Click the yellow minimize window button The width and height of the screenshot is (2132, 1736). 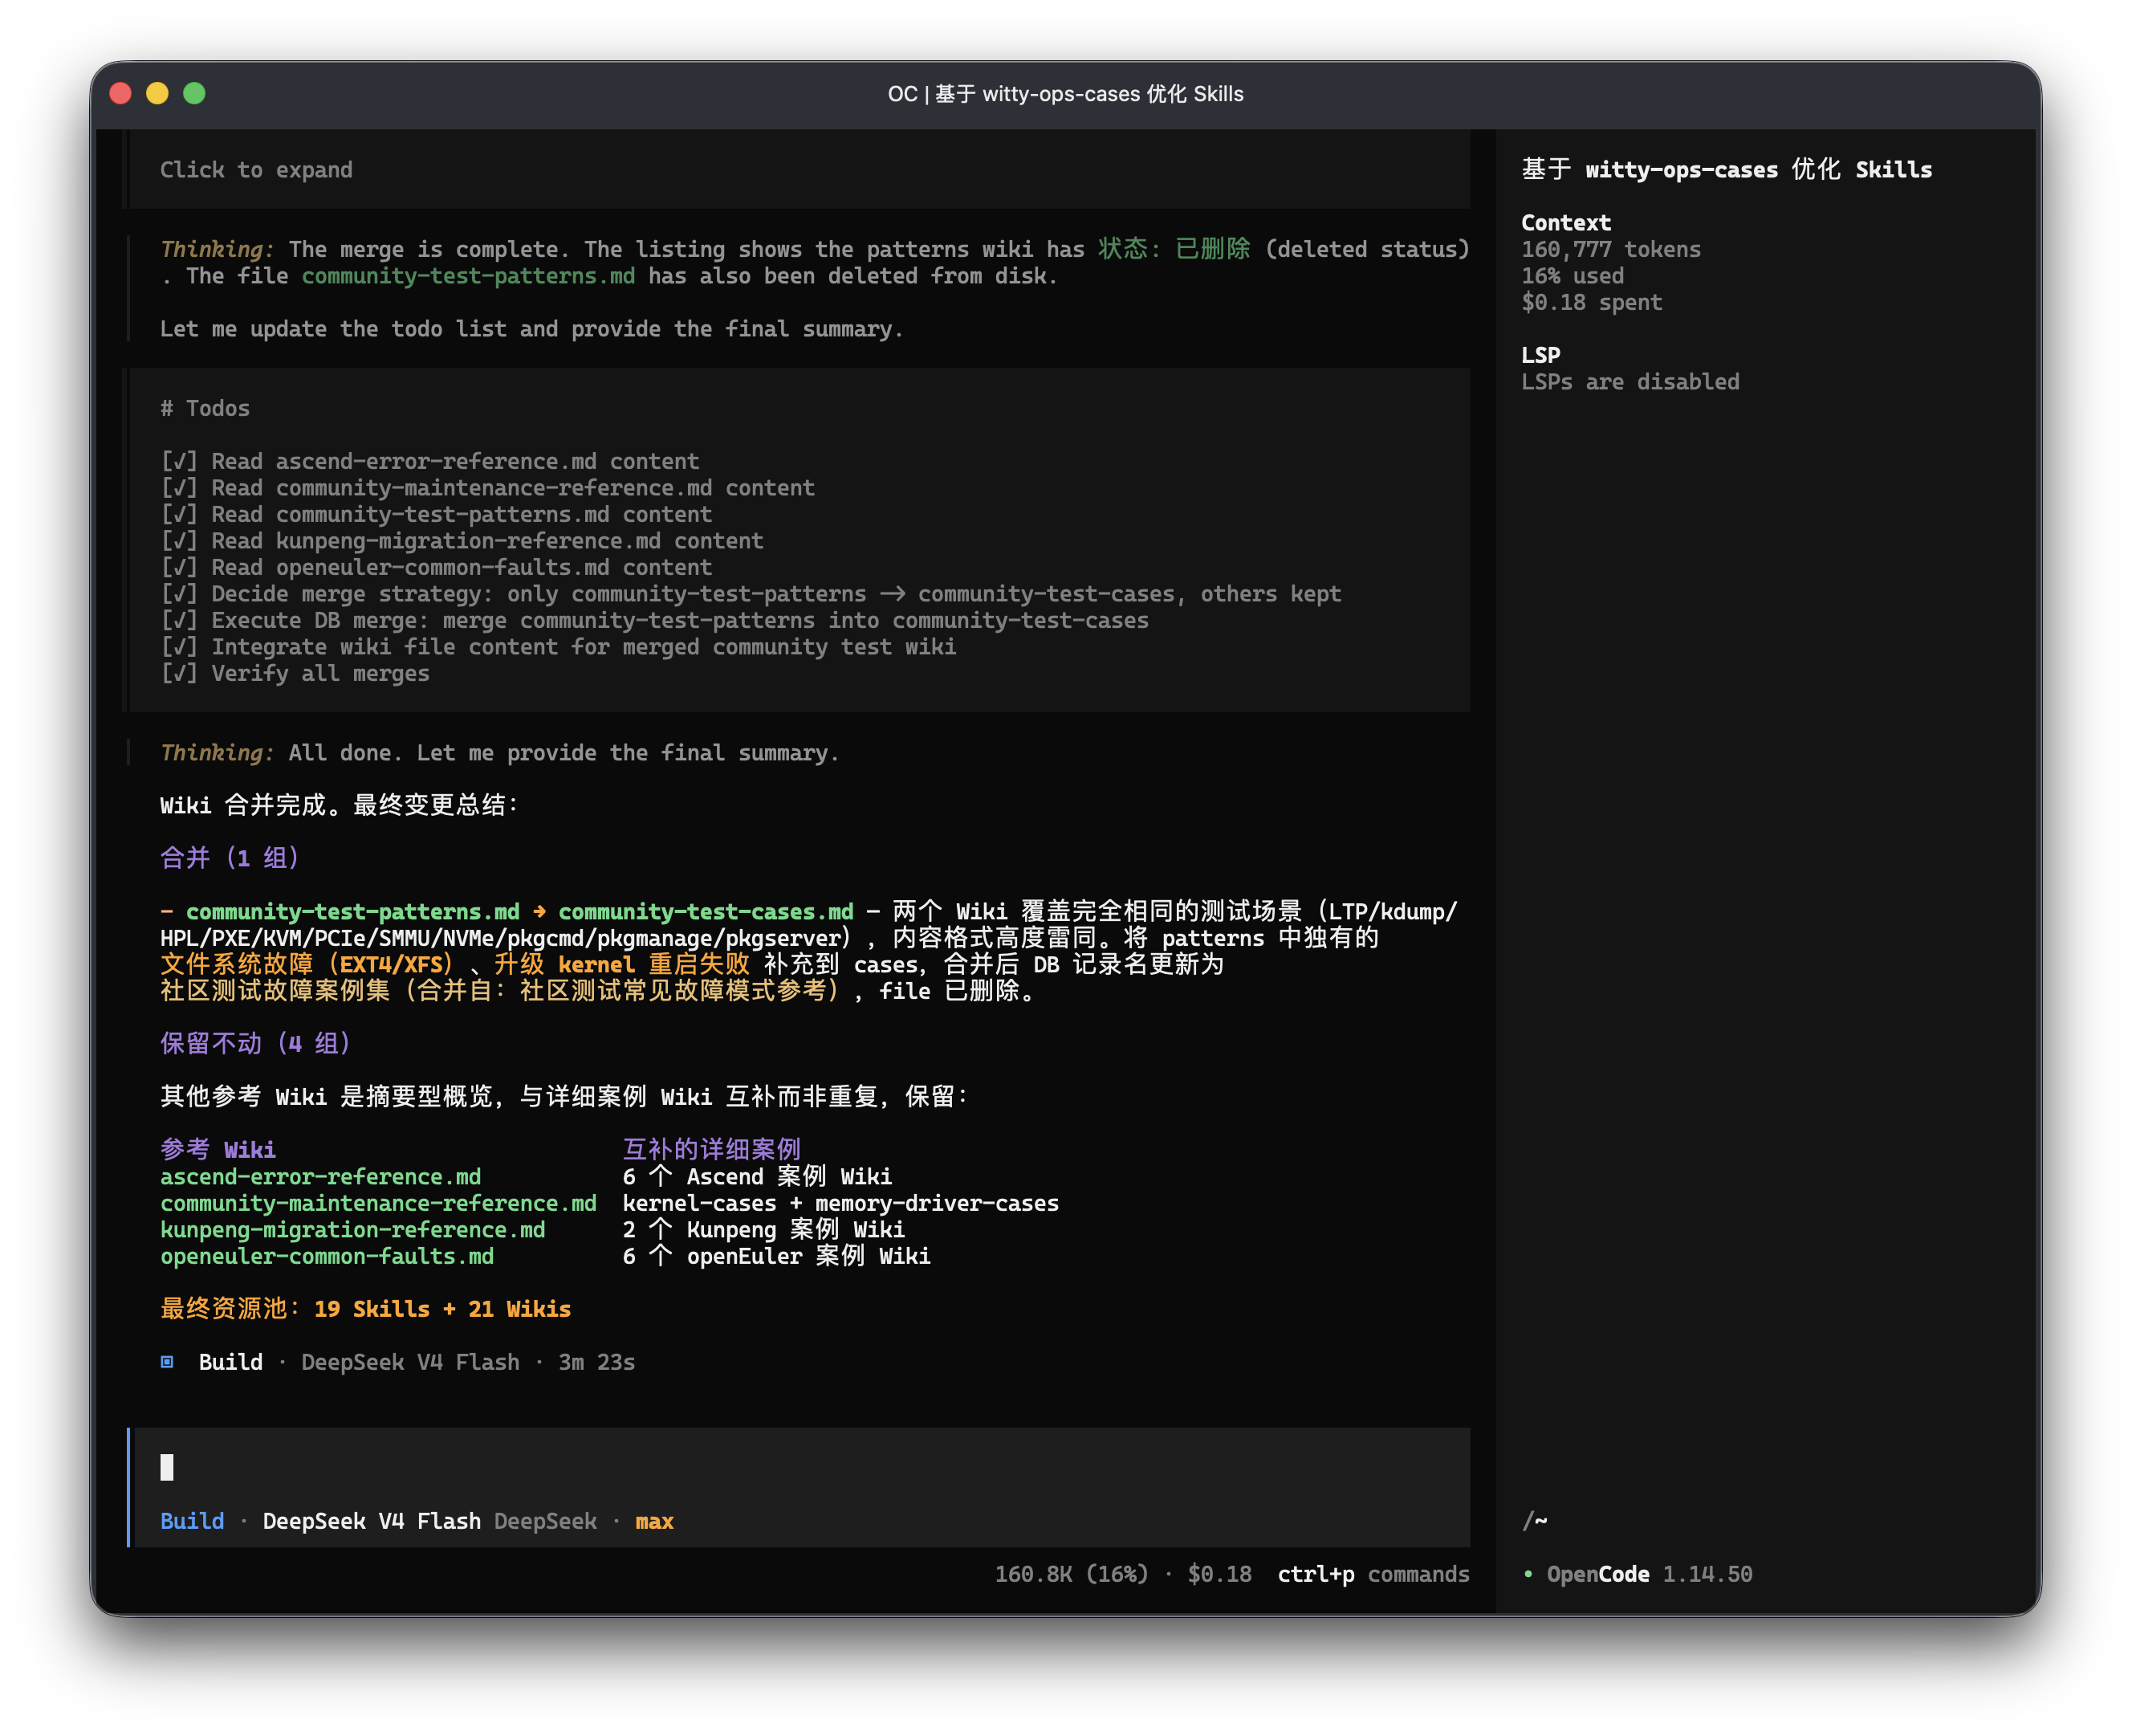point(158,93)
